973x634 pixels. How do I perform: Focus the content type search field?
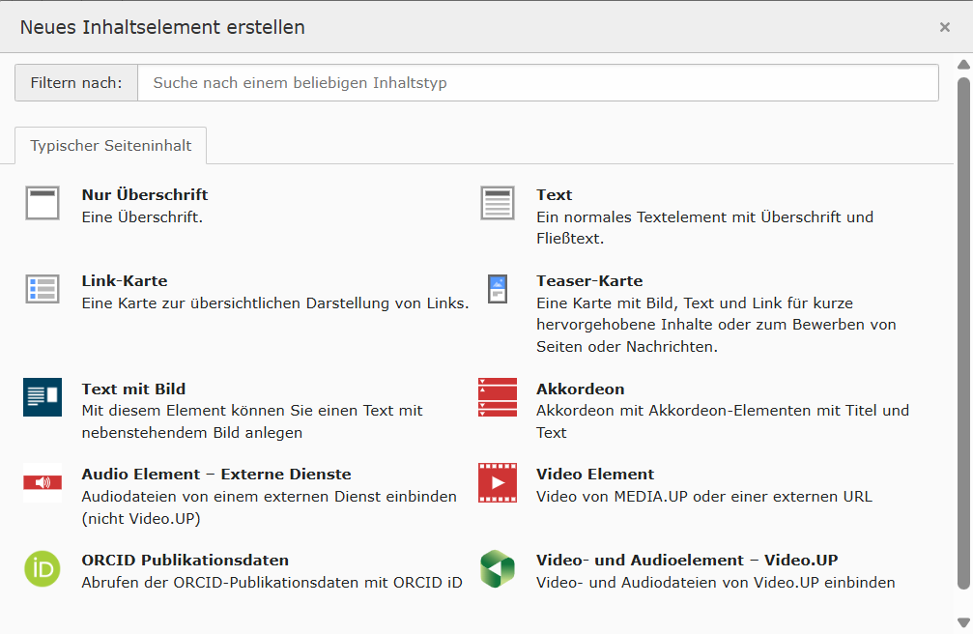pos(537,83)
